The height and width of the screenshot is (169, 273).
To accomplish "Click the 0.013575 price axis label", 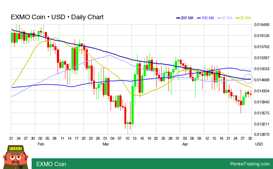I will point(262,113).
